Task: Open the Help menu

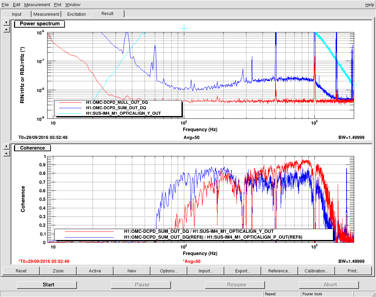Action: (x=370, y=5)
